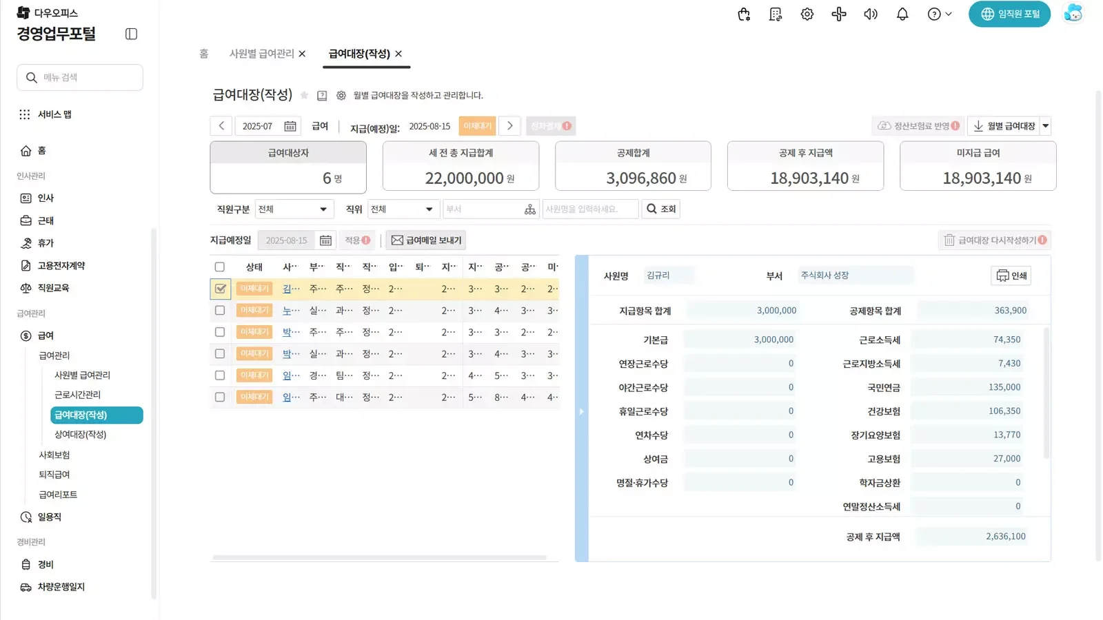Click the Service Map grid icon

[x=25, y=114]
